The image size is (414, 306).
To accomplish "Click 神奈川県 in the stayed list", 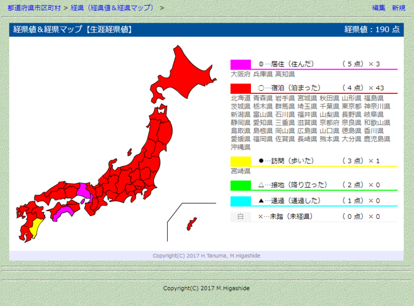I will pyautogui.click(x=377, y=106).
